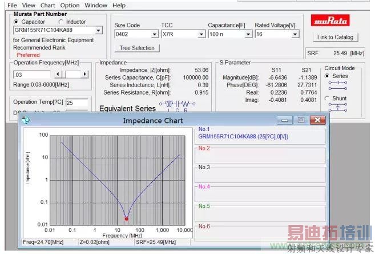375x254 pixels.
Task: Click the Tree Selection button
Action: [x=137, y=48]
